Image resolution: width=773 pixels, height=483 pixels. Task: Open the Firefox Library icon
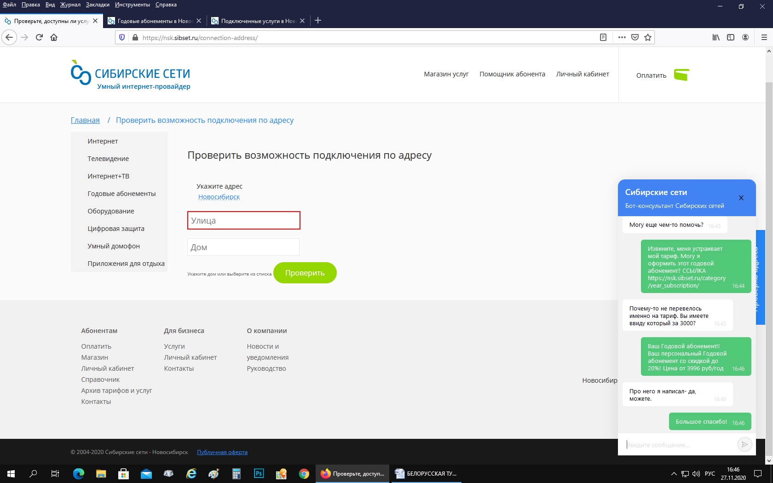point(716,37)
